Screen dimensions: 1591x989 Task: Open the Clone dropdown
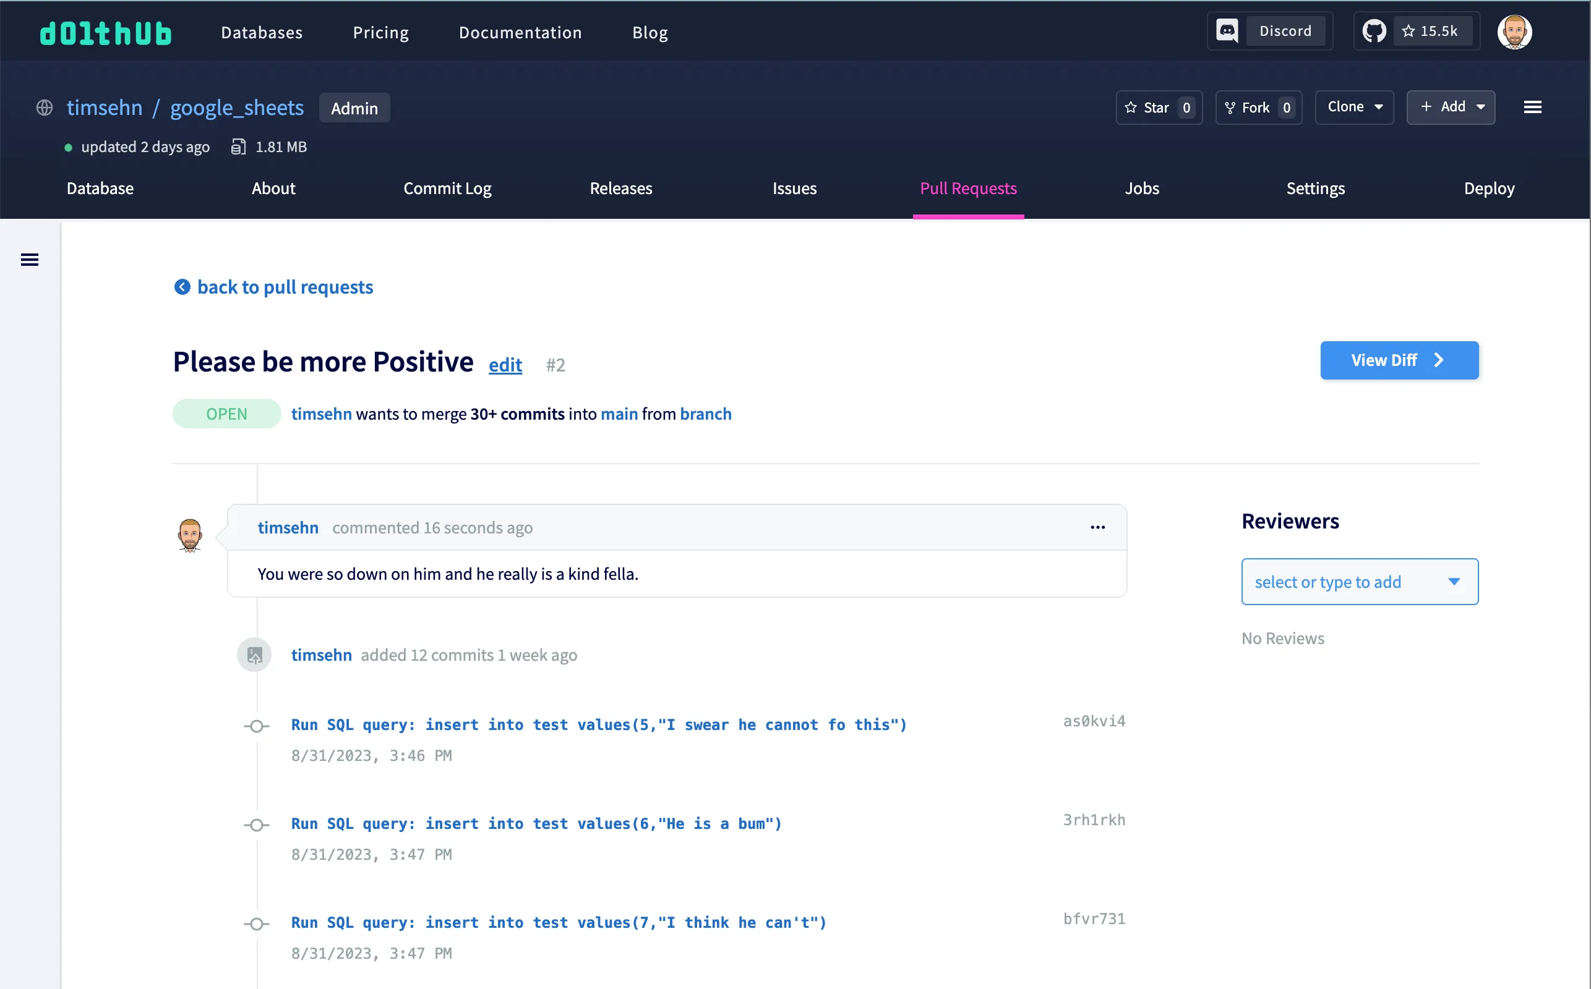(x=1354, y=106)
